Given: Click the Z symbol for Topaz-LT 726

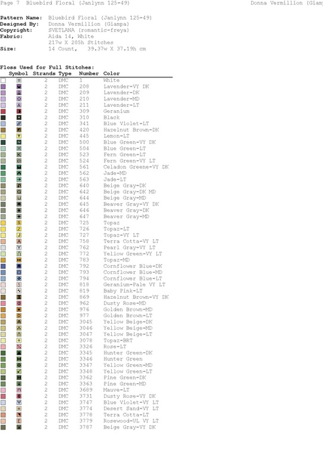Looking at the screenshot, I should 19,229.
